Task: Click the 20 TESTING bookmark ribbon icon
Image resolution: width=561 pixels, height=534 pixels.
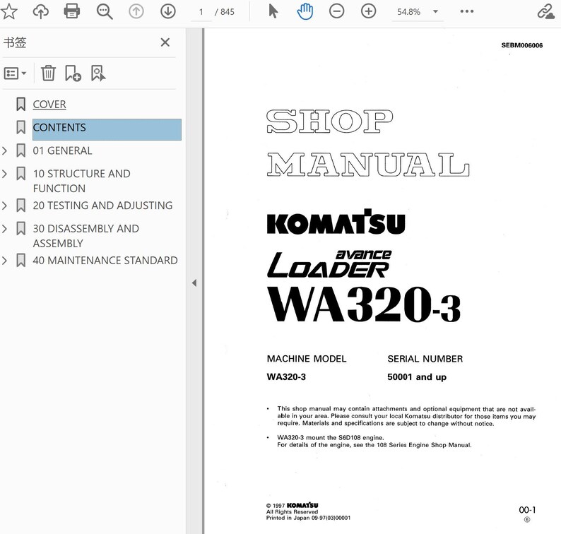Action: pyautogui.click(x=20, y=206)
